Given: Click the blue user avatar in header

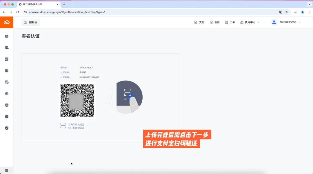Looking at the screenshot, I should (274, 22).
